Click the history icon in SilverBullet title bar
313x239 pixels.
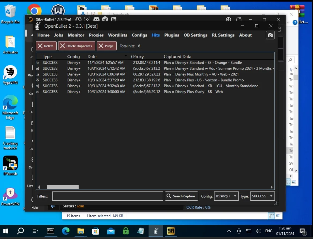pyautogui.click(x=78, y=19)
